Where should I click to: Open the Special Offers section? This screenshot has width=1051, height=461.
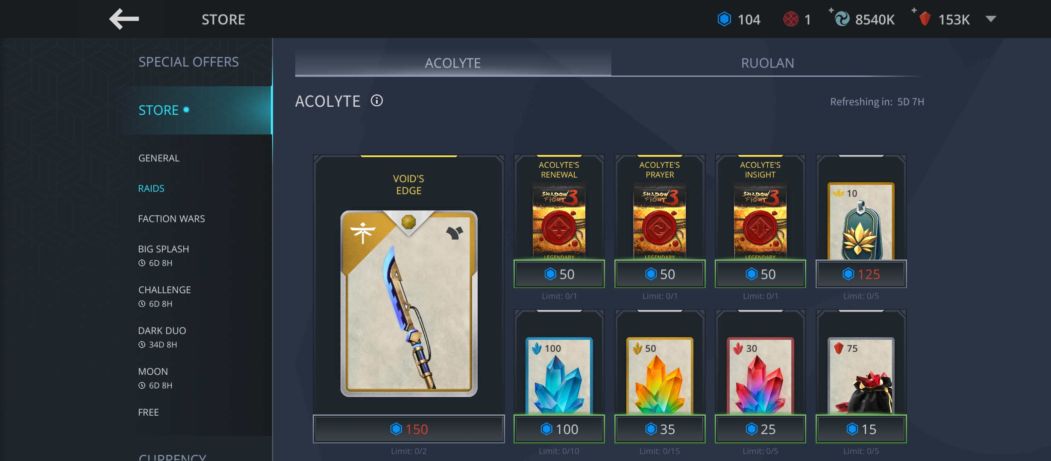pos(188,62)
